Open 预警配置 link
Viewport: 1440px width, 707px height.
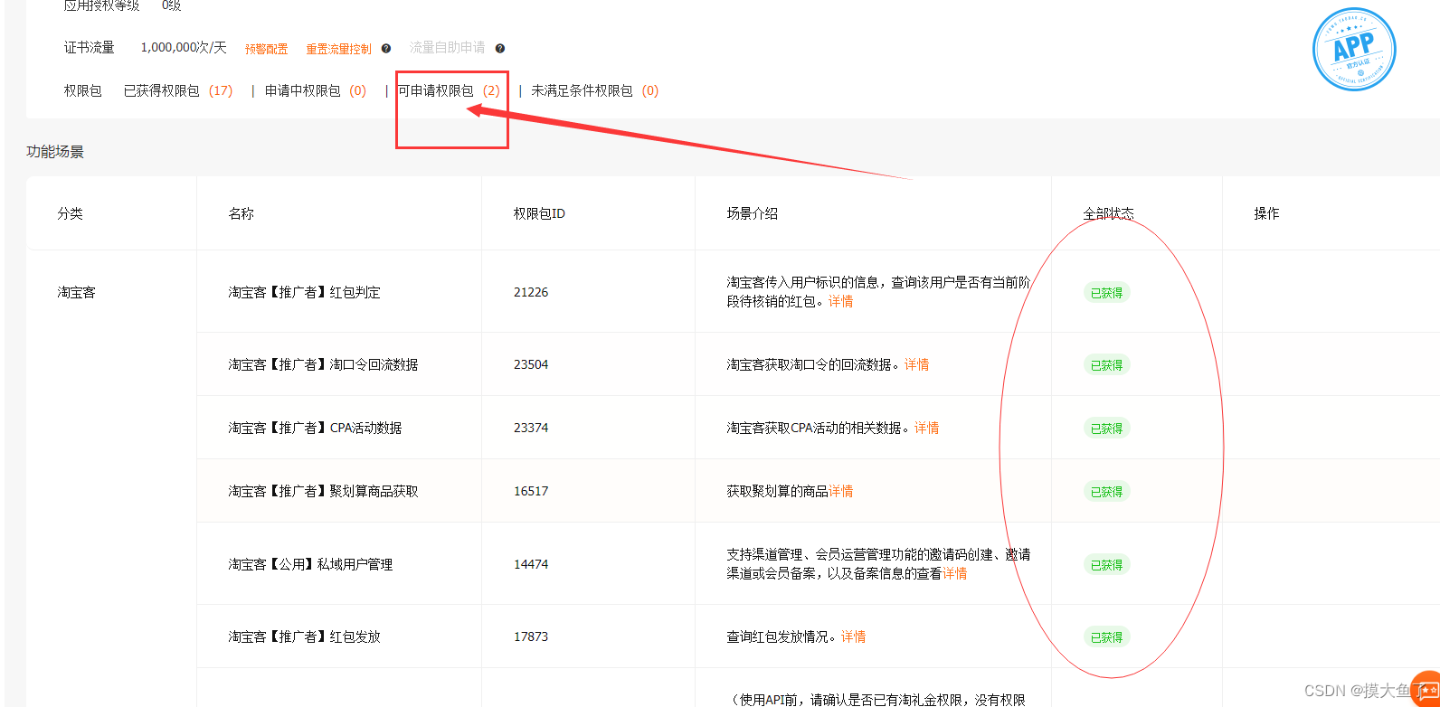point(266,49)
